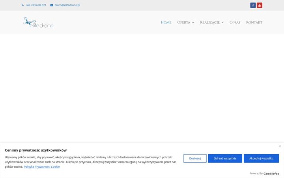Screen dimensions: 284x178
Task: Open the Facebook social icon
Action: [x=253, y=5]
